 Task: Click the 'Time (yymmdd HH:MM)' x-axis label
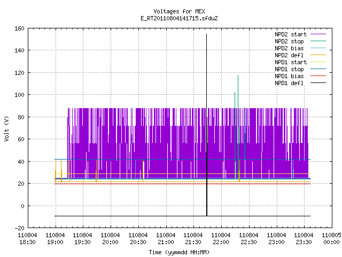click(x=179, y=252)
